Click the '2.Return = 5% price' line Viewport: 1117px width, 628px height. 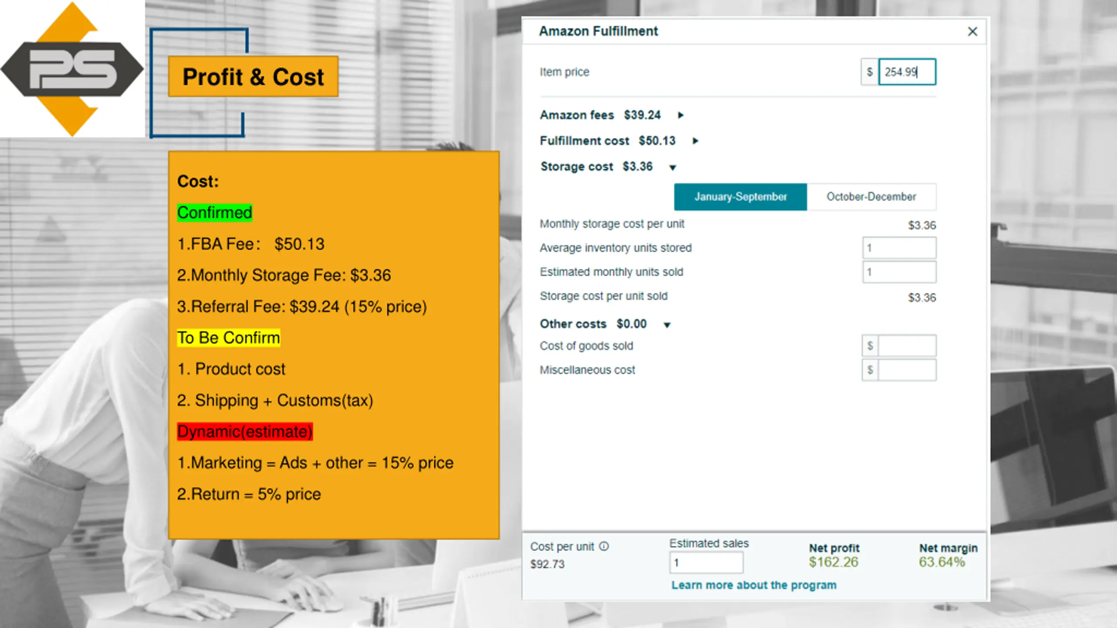click(249, 494)
